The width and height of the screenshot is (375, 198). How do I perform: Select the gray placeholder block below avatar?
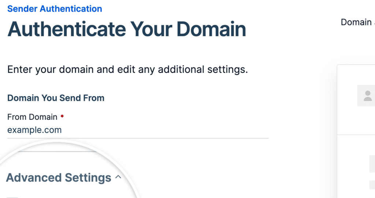[372, 164]
